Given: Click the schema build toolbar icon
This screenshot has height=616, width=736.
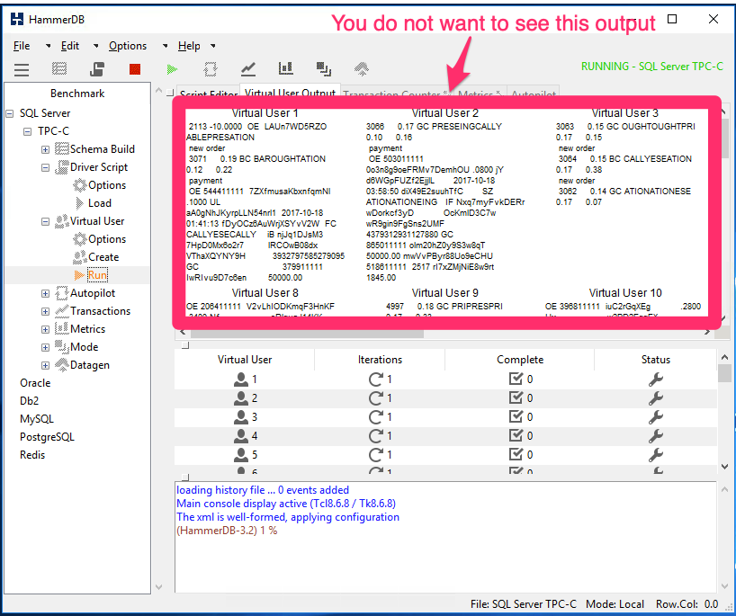Looking at the screenshot, I should 59,69.
